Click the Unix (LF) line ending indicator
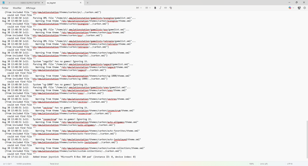The image size is (308, 166). (264, 164)
